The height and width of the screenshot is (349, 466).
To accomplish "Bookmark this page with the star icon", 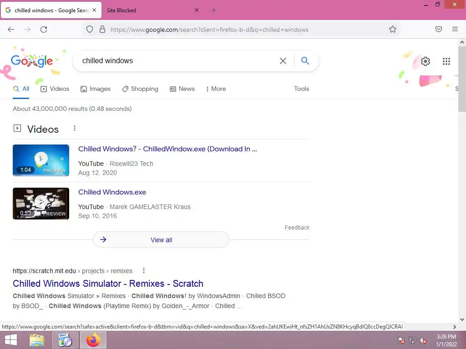I will [x=393, y=30].
